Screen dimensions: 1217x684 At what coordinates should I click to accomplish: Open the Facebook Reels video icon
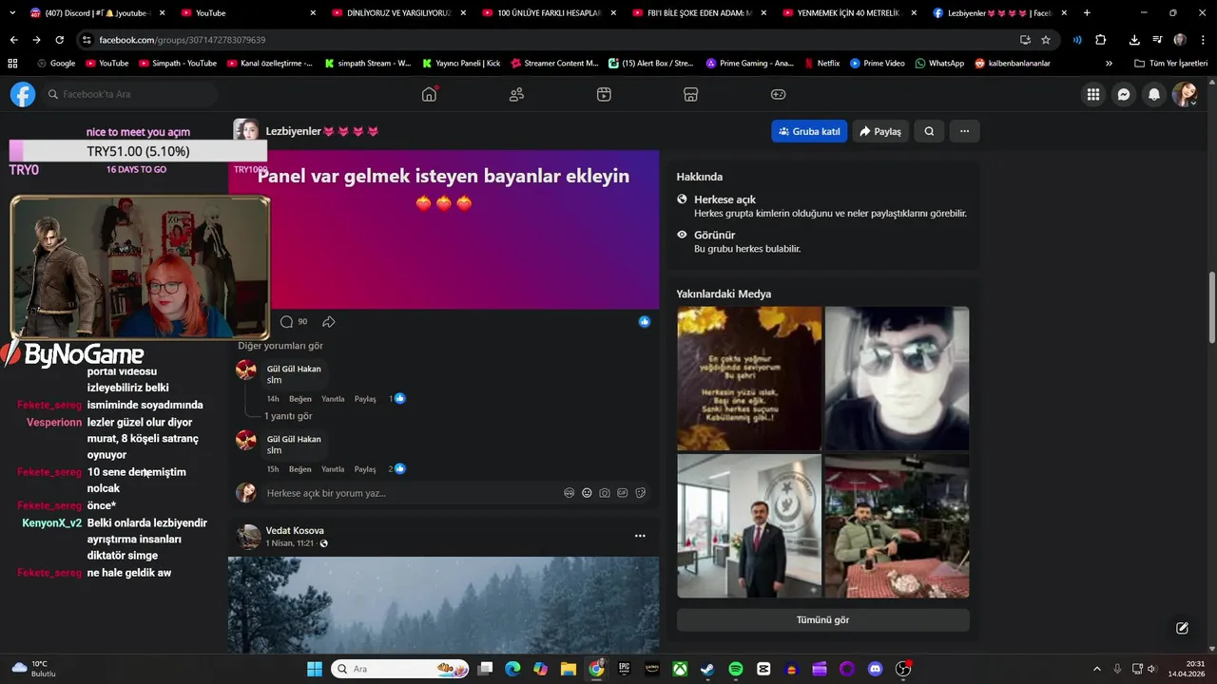tap(604, 94)
